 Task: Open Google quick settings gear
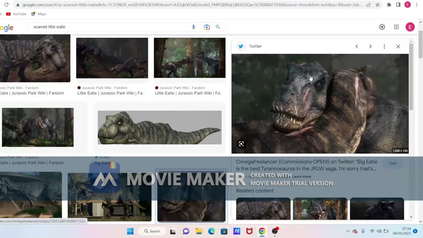pos(382,27)
